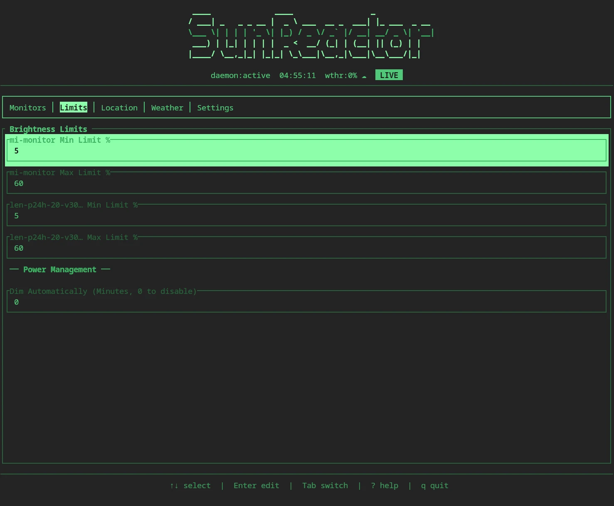Click the Brightness Limits section heading
614x506 pixels.
pos(48,129)
